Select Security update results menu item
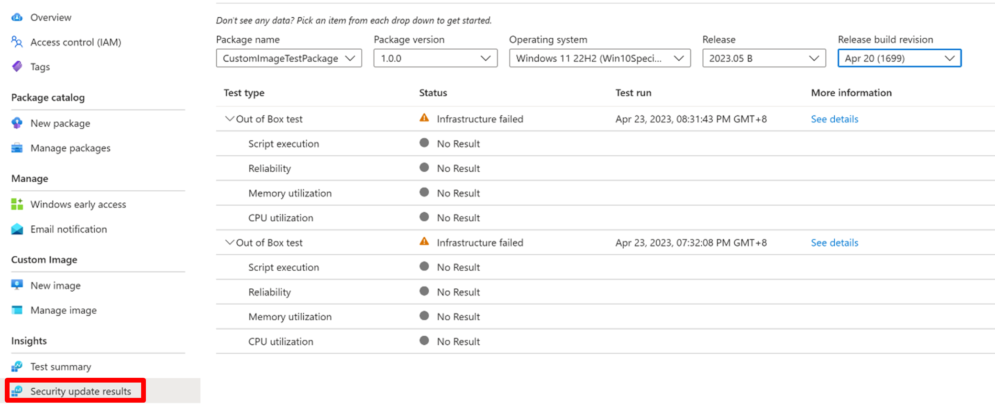Viewport: 995px width, 406px height. coord(80,391)
